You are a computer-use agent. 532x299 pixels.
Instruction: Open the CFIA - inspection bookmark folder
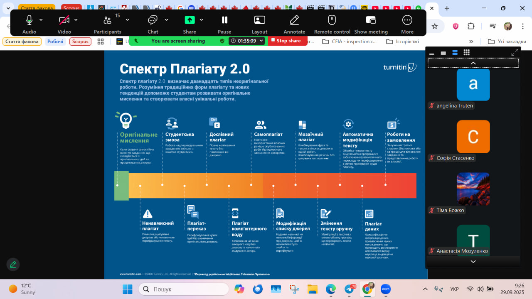coord(349,42)
